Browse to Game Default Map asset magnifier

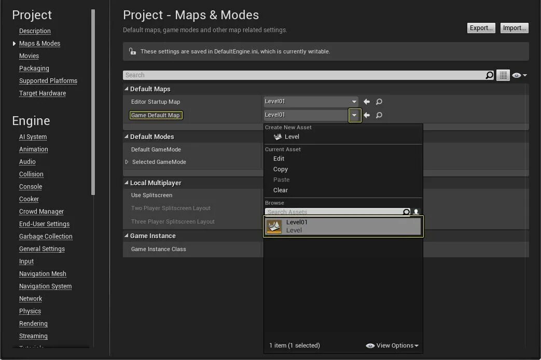click(x=379, y=115)
